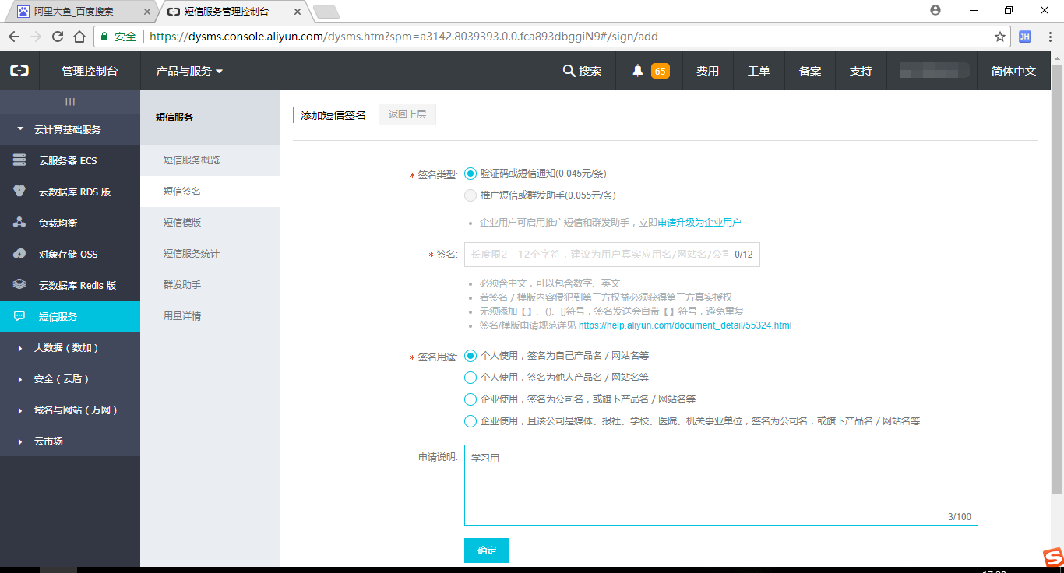
Task: Click the 确定 submit button
Action: 486,550
